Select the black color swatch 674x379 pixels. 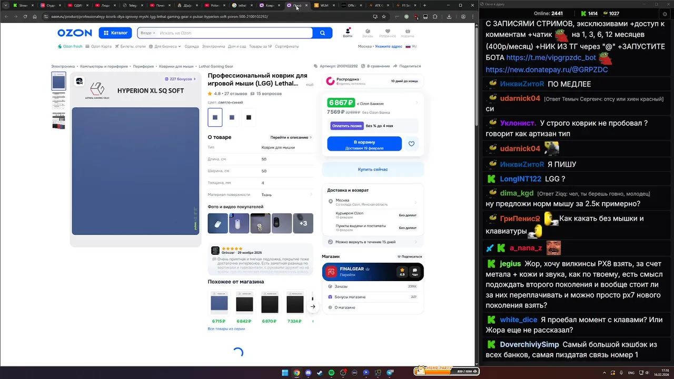[249, 117]
